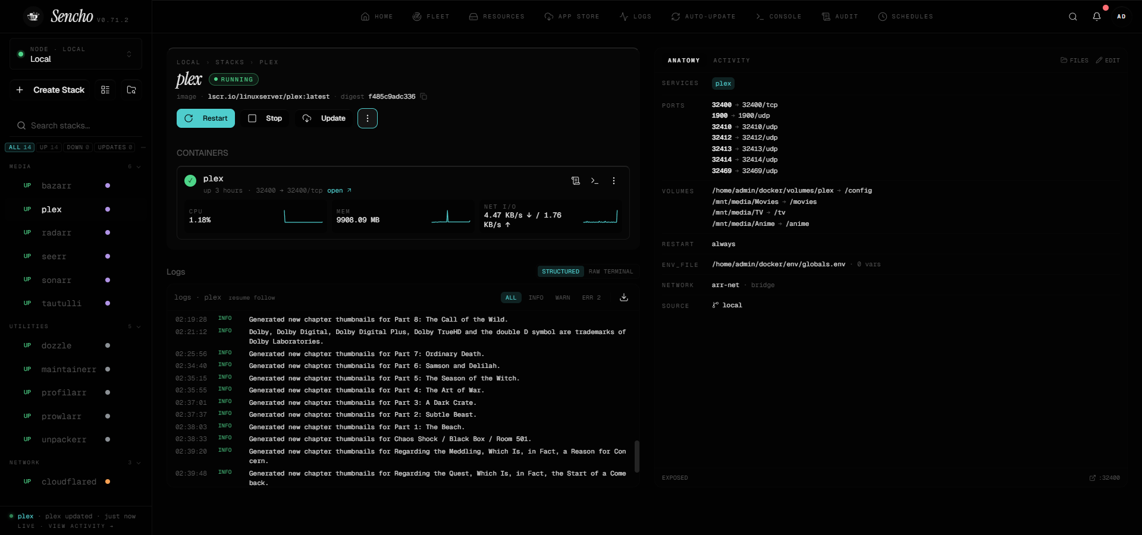Filter logs by INFO level

click(536, 298)
